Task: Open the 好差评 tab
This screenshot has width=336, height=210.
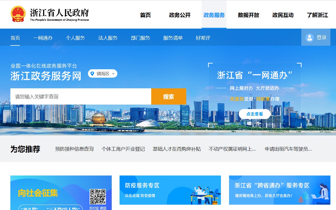Action: pos(203,38)
